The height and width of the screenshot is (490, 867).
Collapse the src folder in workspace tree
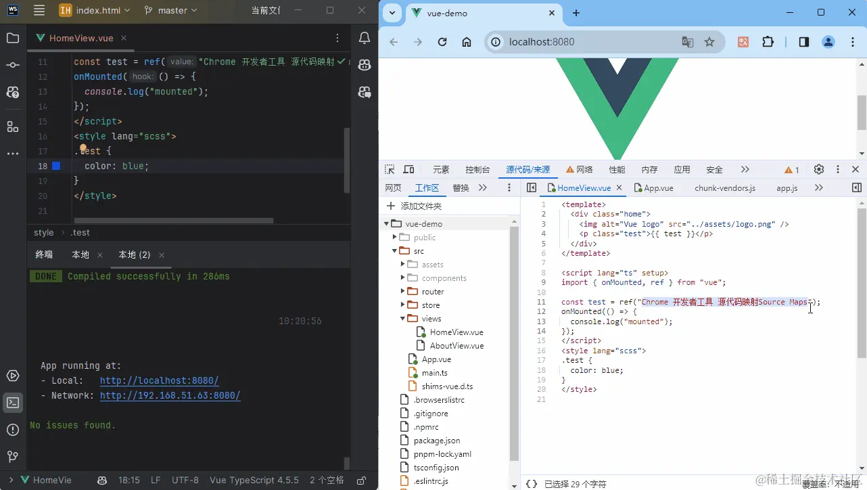point(395,251)
